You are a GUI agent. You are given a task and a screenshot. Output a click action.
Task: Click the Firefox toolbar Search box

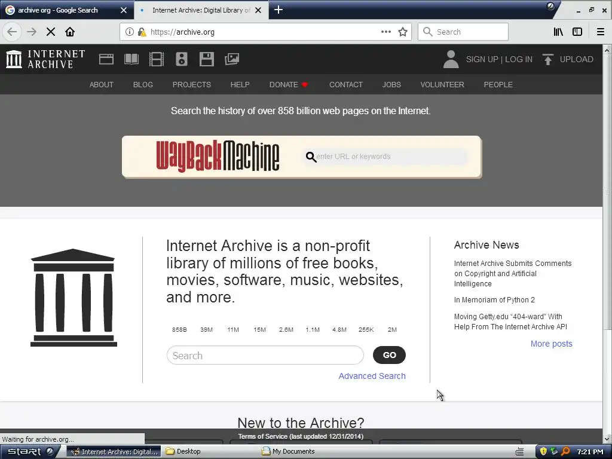pos(463,32)
